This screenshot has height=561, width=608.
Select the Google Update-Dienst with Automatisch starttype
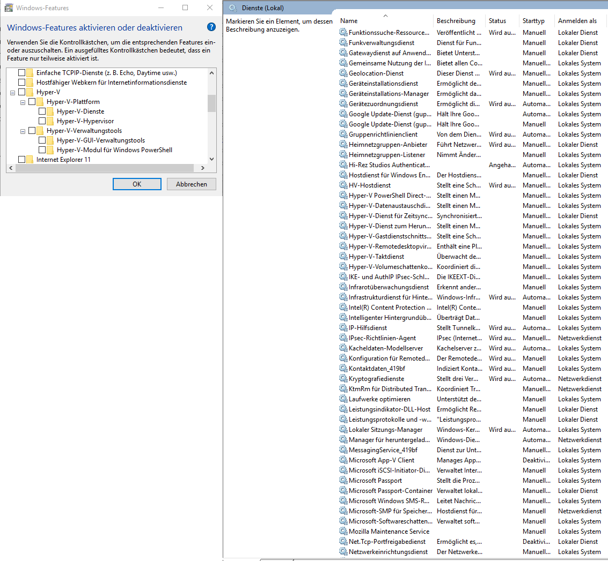(472, 114)
